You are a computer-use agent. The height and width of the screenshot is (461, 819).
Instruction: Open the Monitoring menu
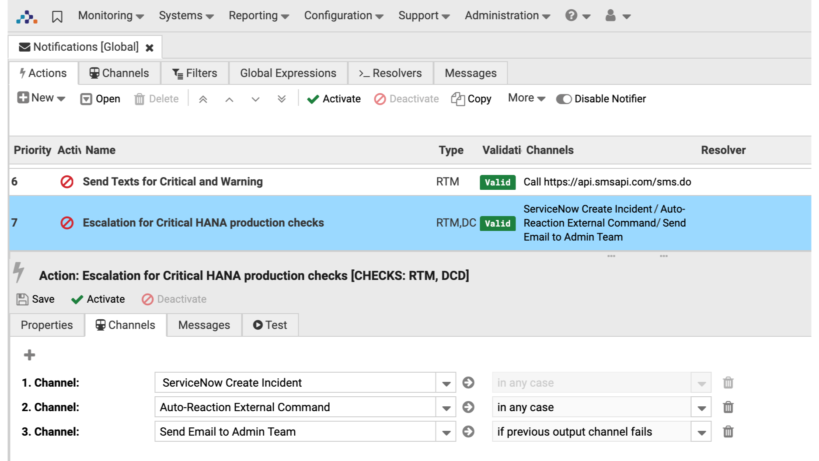click(111, 16)
